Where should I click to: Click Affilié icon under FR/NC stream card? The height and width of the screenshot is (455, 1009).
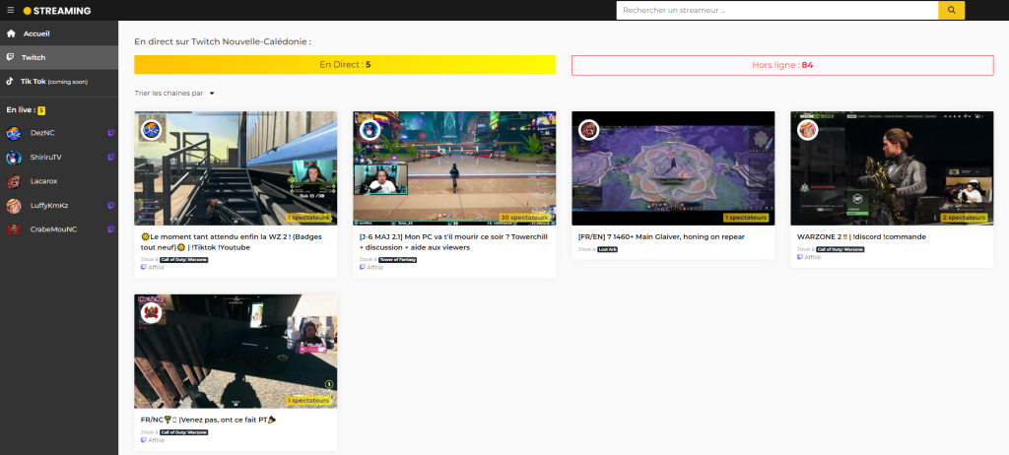[144, 440]
